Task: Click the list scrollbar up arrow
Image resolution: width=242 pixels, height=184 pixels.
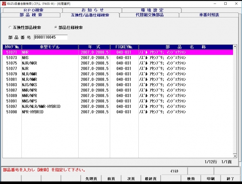Action: pos(235,46)
